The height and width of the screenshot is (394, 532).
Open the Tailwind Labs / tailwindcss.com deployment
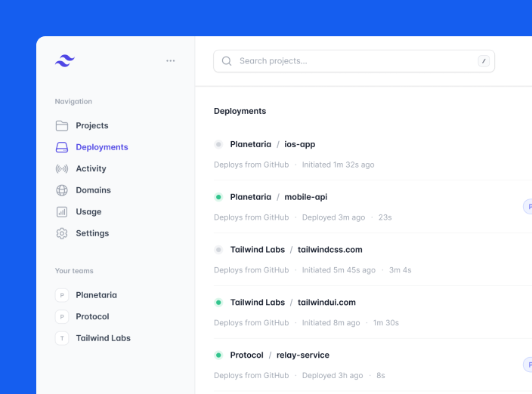pyautogui.click(x=296, y=250)
